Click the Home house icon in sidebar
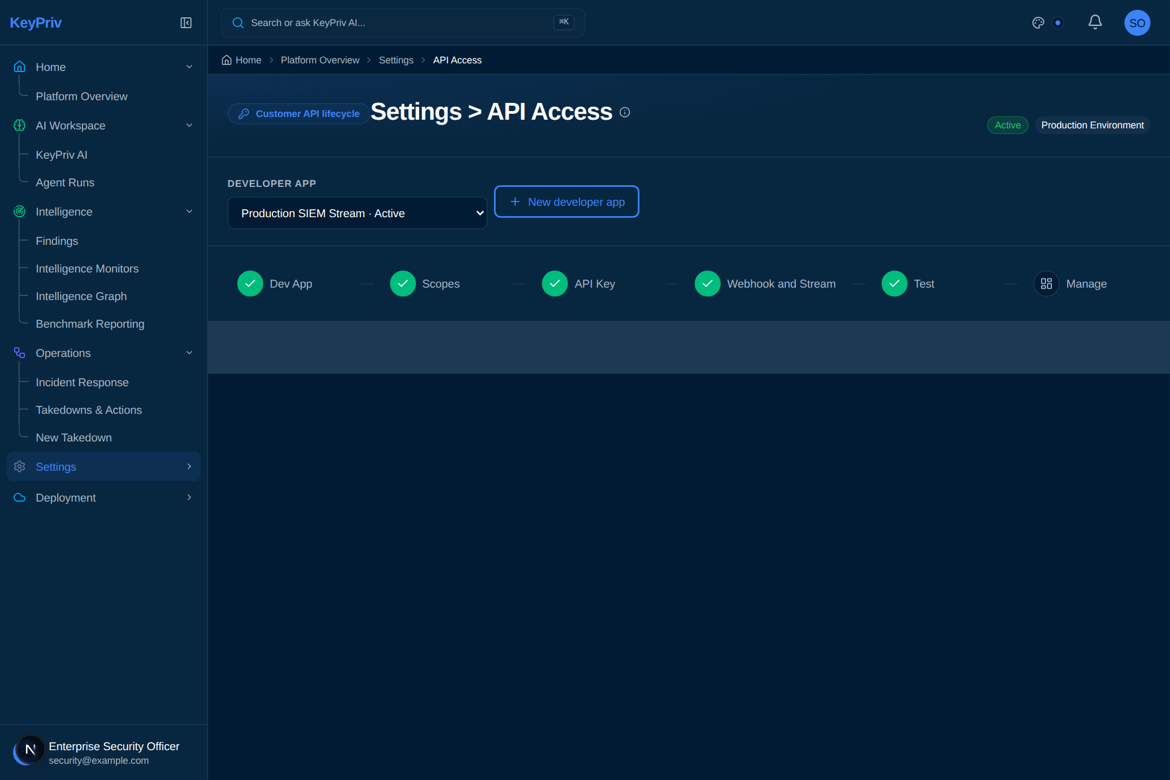The width and height of the screenshot is (1170, 780). [x=19, y=67]
